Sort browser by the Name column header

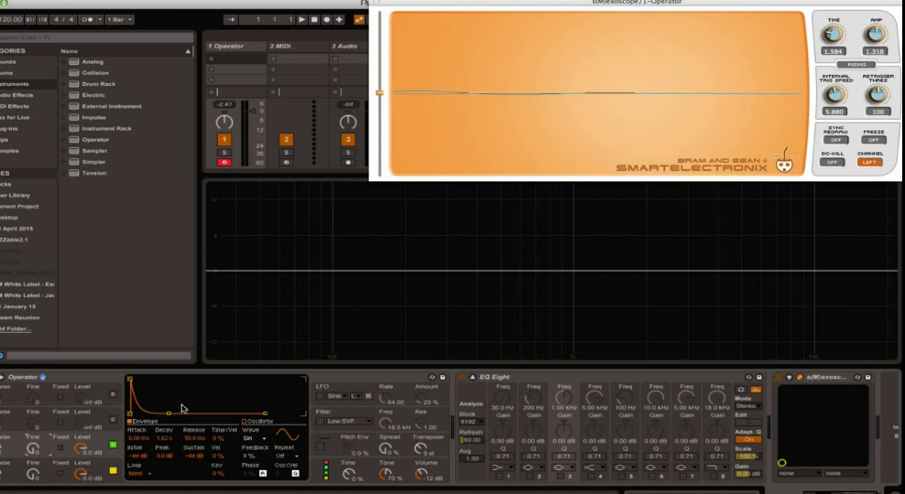click(x=125, y=50)
